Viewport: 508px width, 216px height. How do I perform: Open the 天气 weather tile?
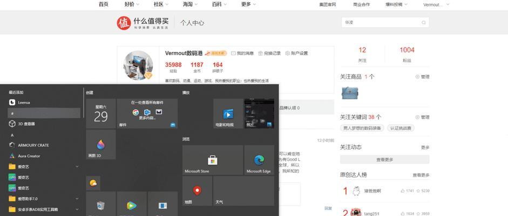tap(243, 191)
